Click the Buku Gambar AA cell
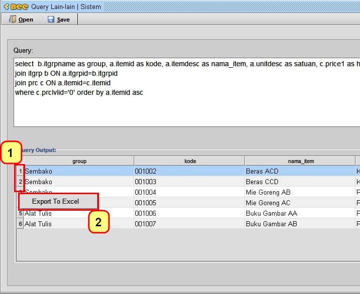Image resolution: width=360 pixels, height=294 pixels. pos(300,213)
